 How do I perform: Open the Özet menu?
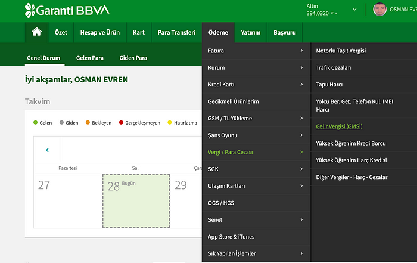click(61, 32)
